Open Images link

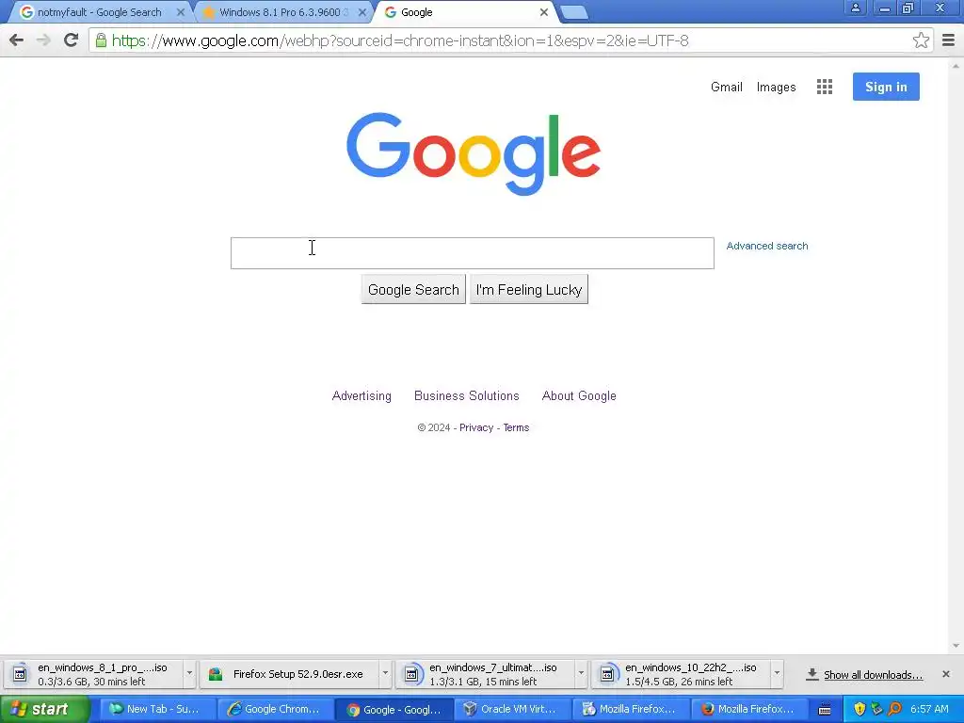coord(776,87)
